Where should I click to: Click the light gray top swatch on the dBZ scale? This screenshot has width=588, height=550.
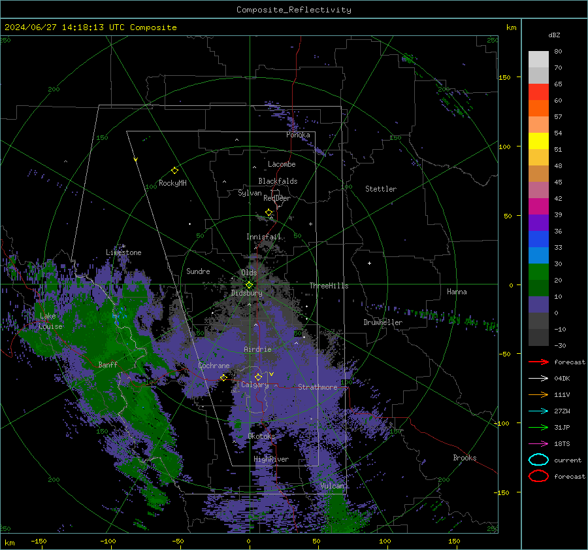tap(538, 60)
